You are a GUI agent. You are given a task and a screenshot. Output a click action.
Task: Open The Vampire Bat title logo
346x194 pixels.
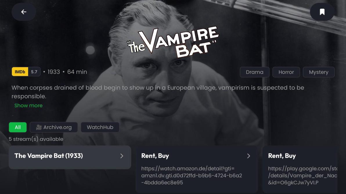coord(173,42)
